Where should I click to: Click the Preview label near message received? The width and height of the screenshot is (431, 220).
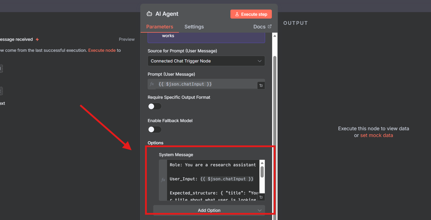(126, 39)
